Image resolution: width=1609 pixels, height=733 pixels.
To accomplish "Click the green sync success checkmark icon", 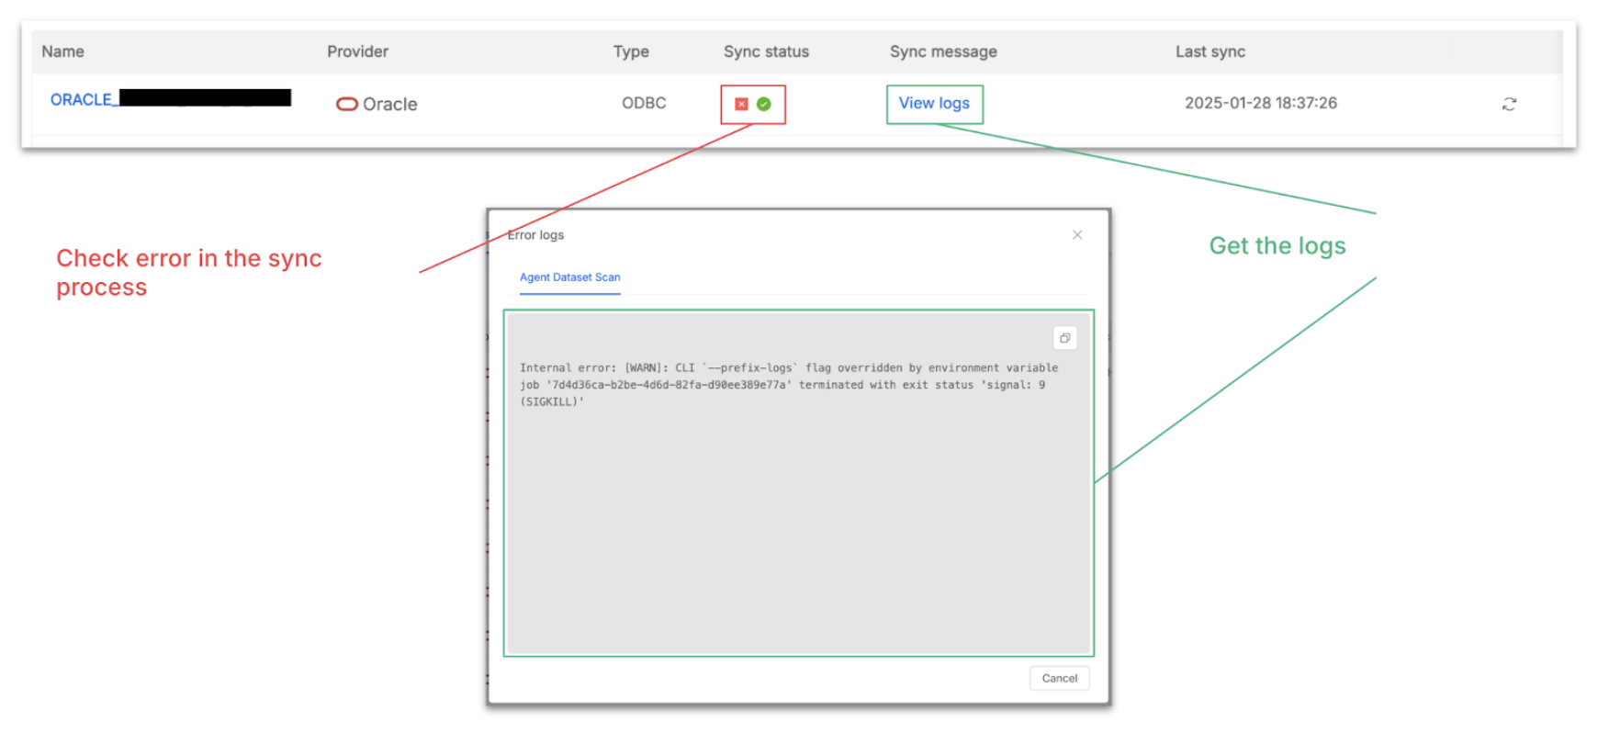I will click(x=763, y=104).
